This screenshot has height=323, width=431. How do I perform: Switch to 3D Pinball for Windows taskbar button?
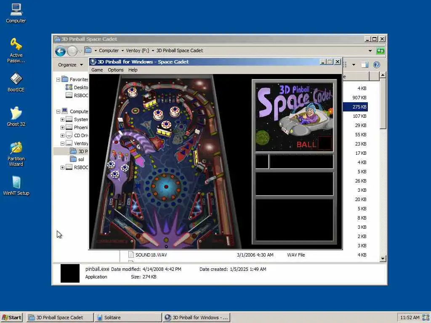click(x=196, y=318)
